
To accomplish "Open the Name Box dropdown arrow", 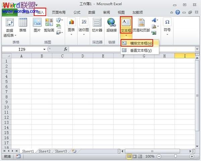I will [x=44, y=49].
